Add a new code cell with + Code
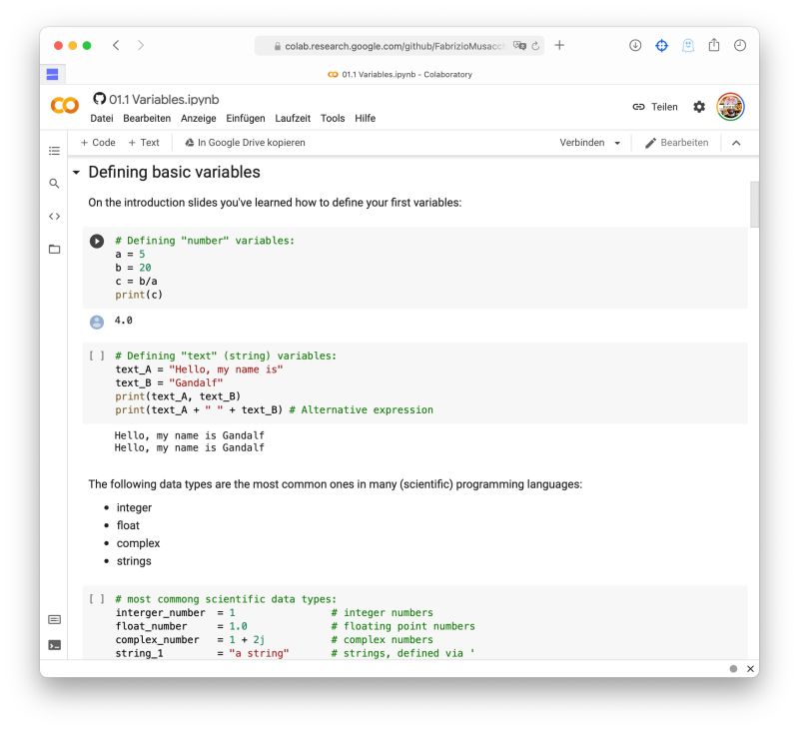The width and height of the screenshot is (799, 730). point(96,142)
